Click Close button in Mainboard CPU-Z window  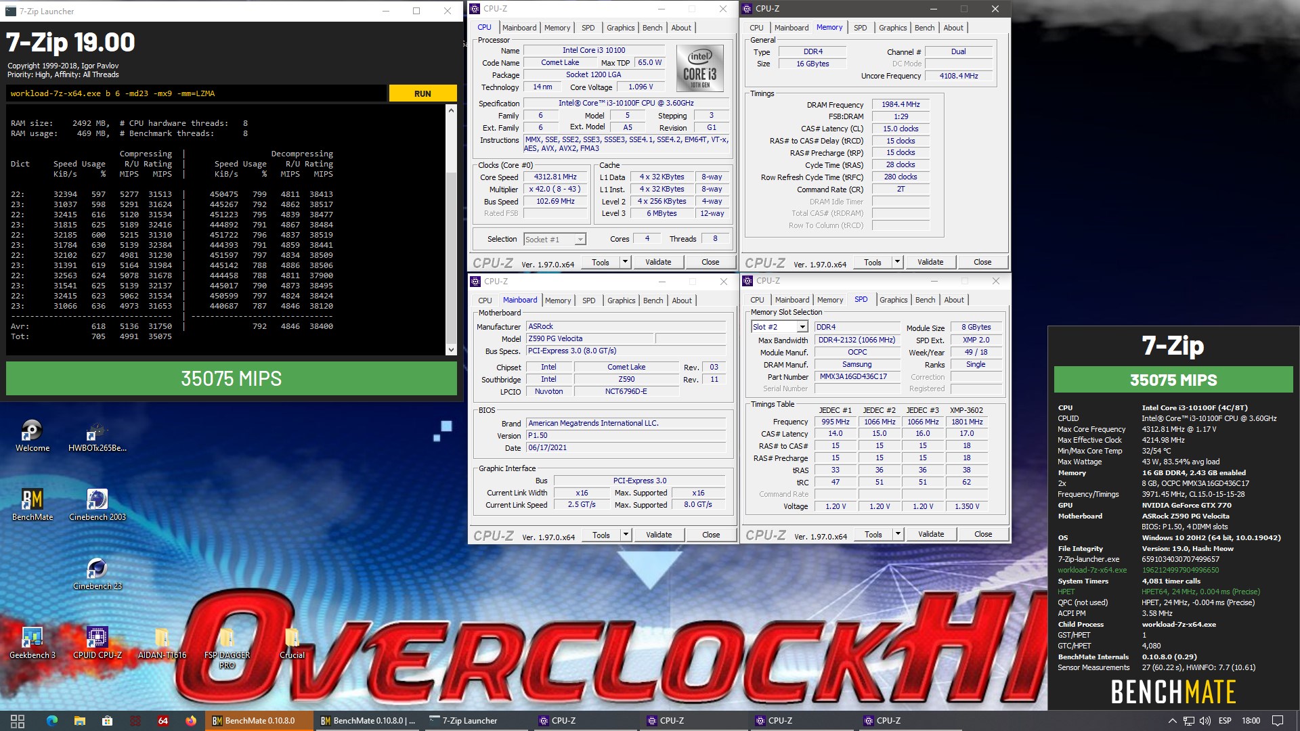point(711,535)
